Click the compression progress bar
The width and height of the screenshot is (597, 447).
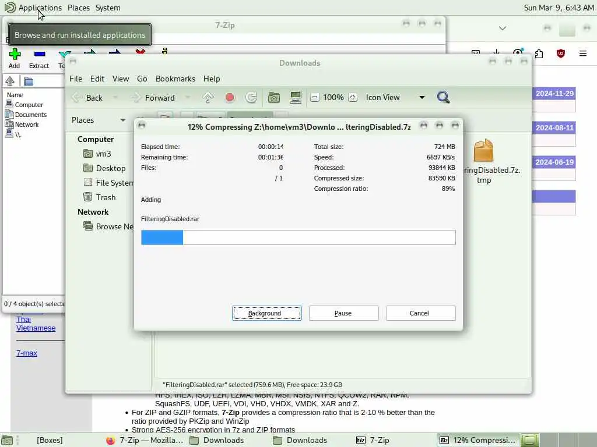tap(298, 237)
